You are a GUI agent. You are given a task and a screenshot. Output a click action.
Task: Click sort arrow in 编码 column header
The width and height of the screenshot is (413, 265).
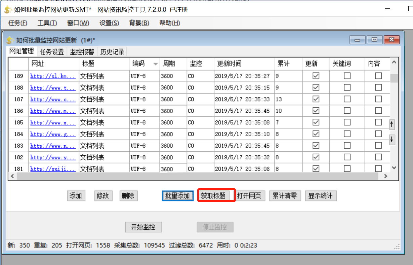155,64
